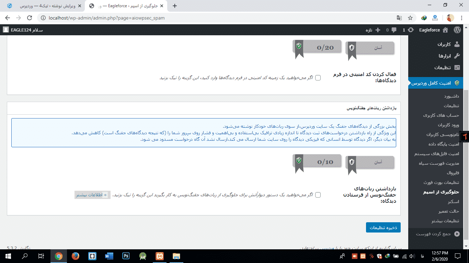469x263 pixels.
Task: Open the Chrome profile avatar
Action: click(450, 18)
